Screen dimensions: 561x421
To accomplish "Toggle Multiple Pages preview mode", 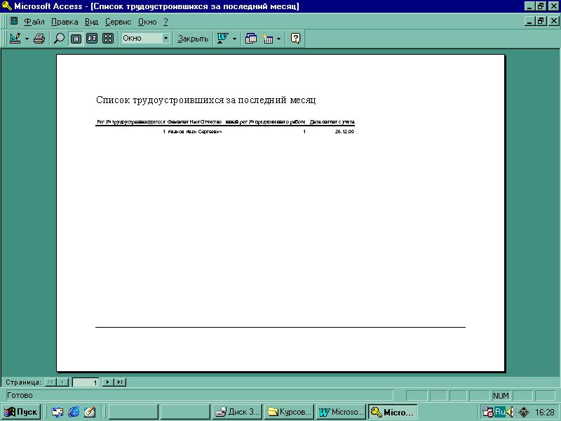I will click(108, 39).
